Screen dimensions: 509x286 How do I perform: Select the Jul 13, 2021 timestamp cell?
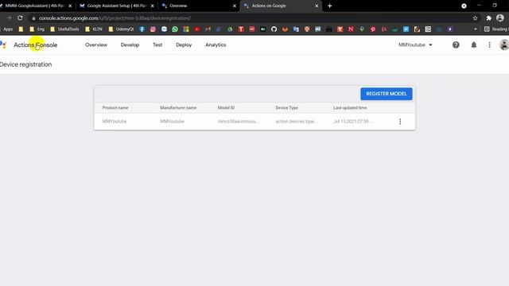353,122
